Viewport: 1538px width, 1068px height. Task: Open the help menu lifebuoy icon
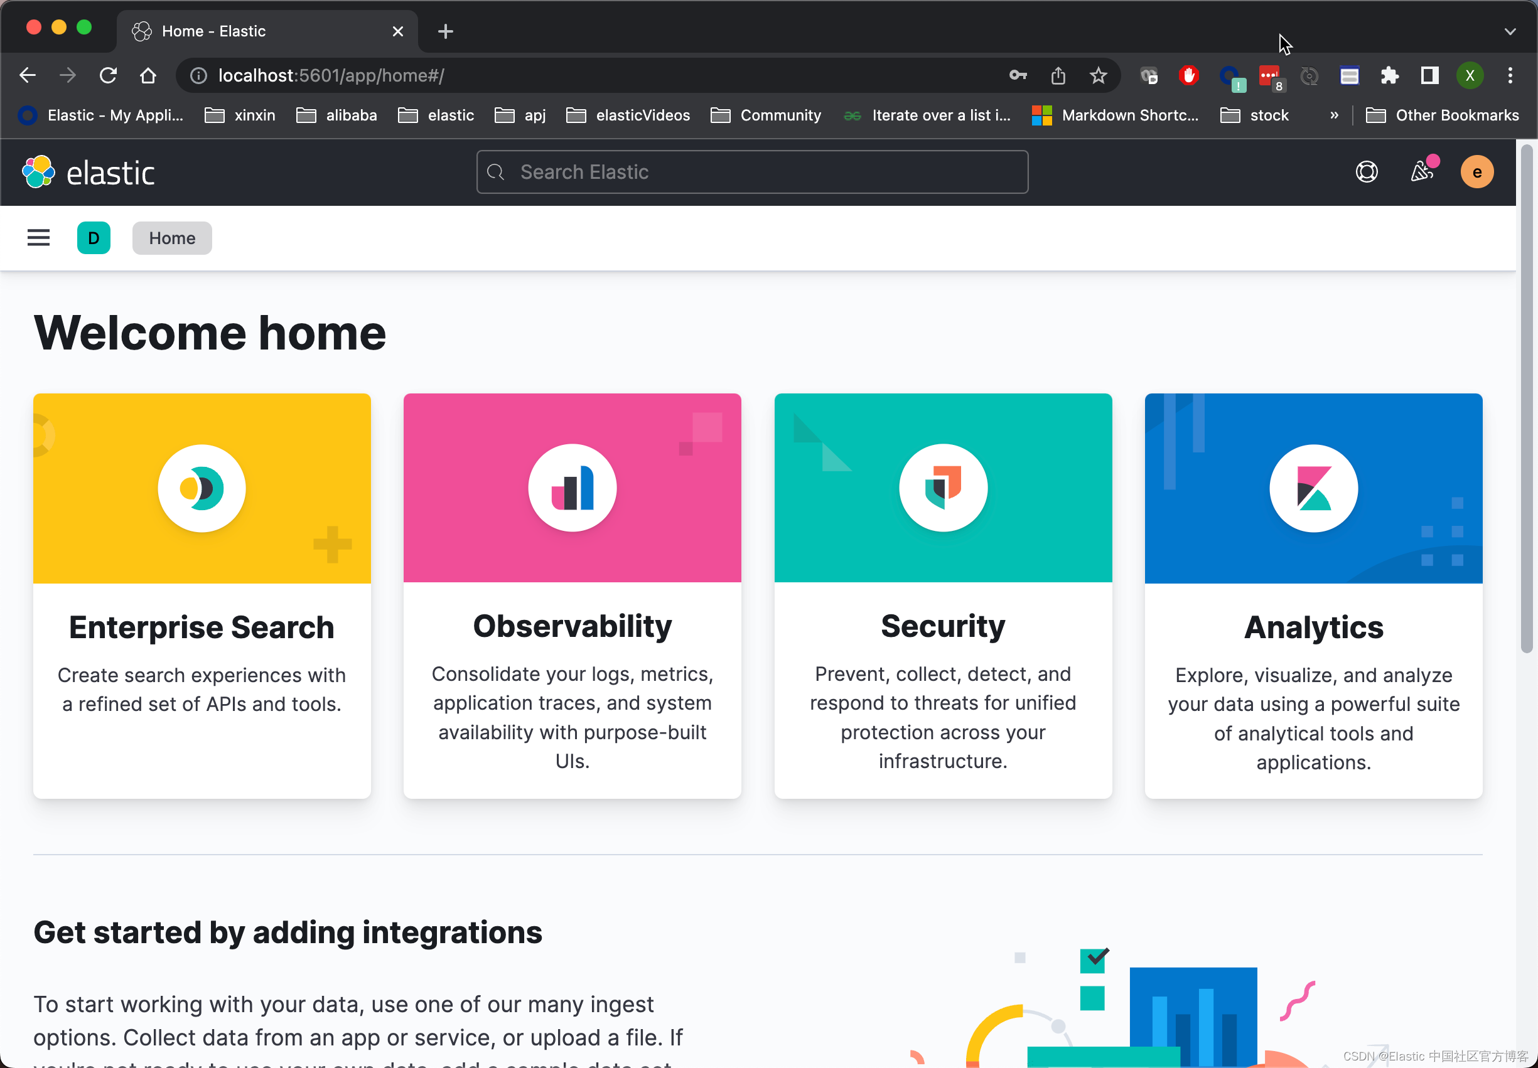tap(1366, 173)
